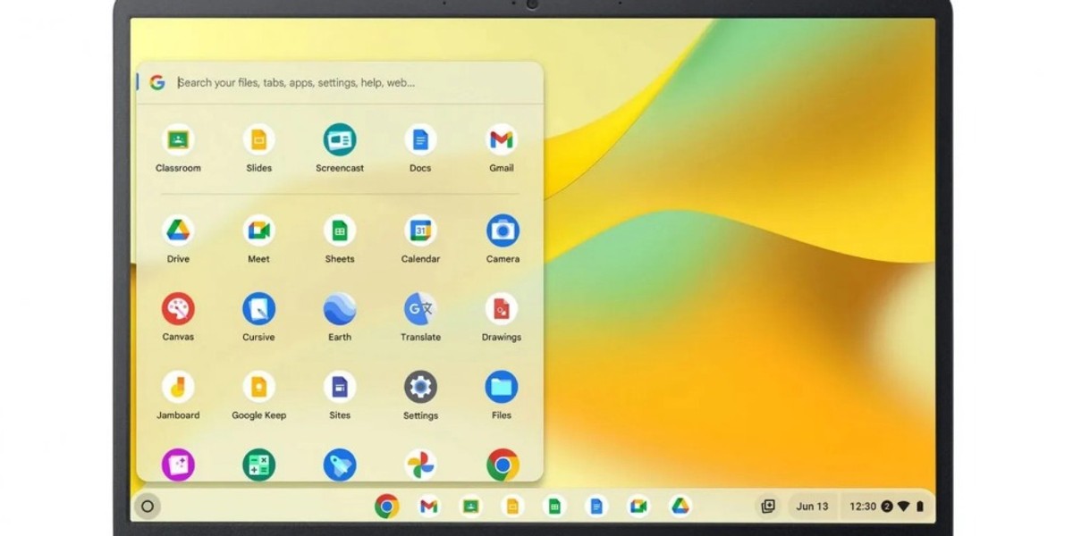The width and height of the screenshot is (1073, 536).
Task: Open the screen capture tool on the shelf
Action: coord(766,506)
